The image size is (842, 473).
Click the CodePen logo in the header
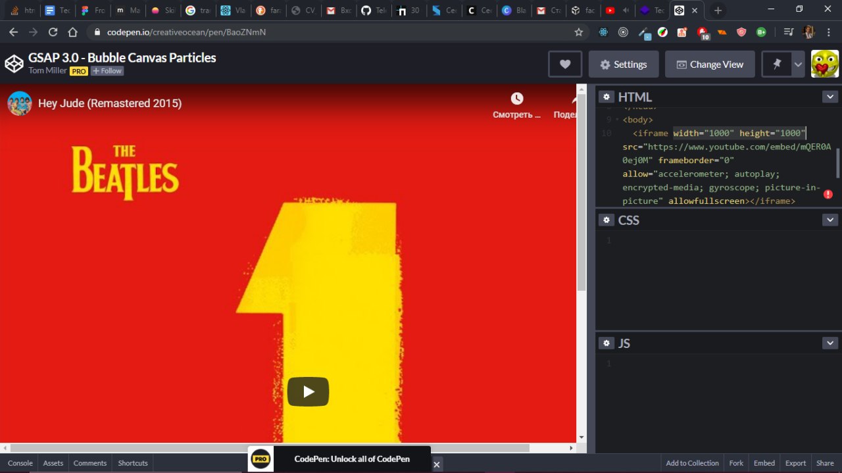pyautogui.click(x=14, y=64)
